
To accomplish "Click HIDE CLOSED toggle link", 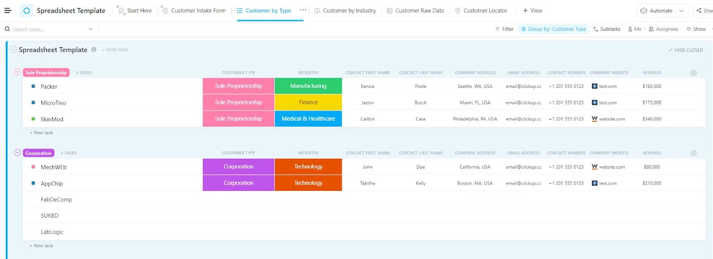I will pos(685,50).
